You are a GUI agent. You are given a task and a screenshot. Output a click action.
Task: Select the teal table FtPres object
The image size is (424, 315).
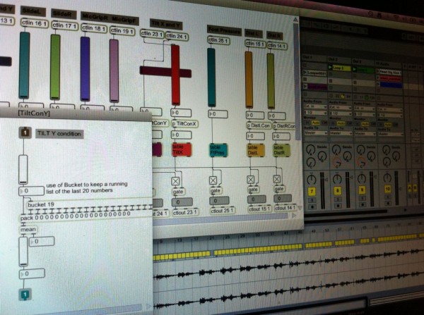[x=217, y=149]
